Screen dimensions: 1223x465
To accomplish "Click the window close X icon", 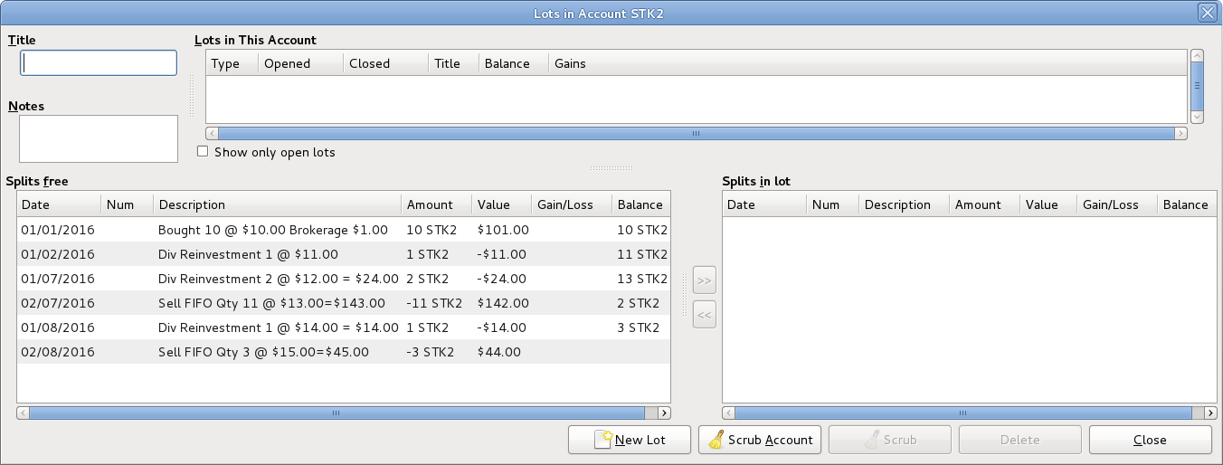I will tap(1206, 13).
